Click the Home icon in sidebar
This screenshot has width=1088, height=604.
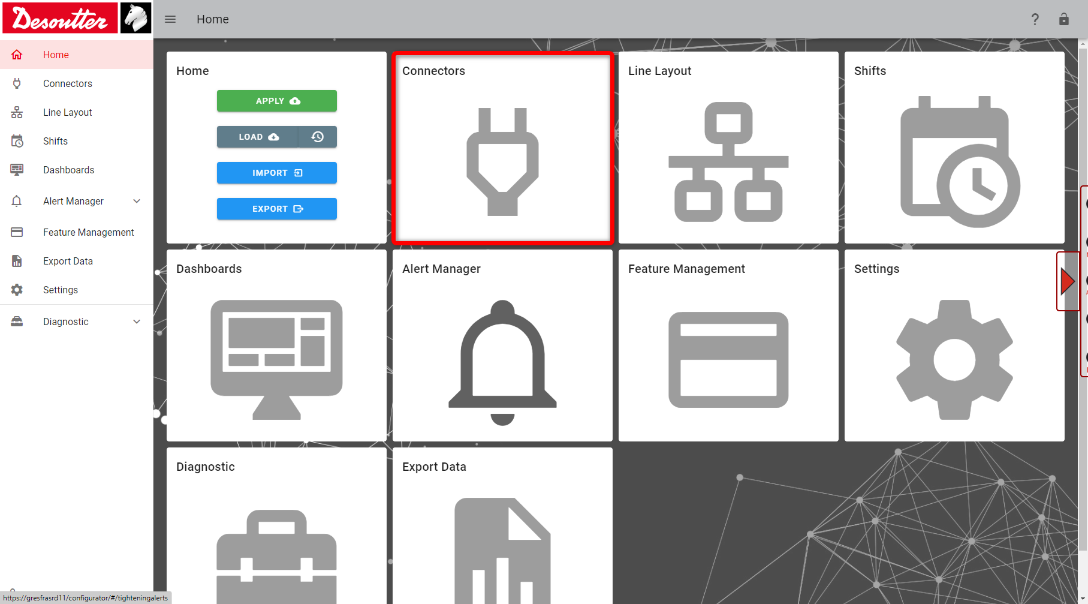(17, 55)
